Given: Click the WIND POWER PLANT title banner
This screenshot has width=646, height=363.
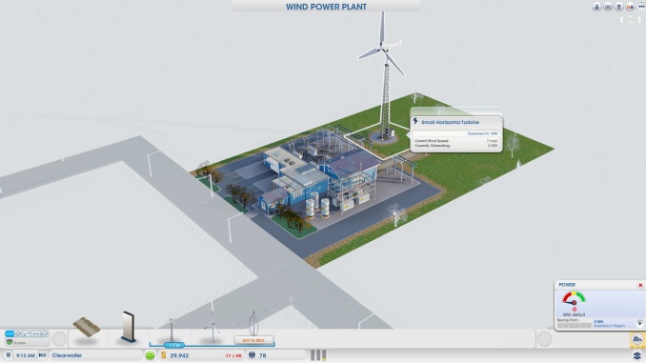Looking at the screenshot, I should (326, 7).
